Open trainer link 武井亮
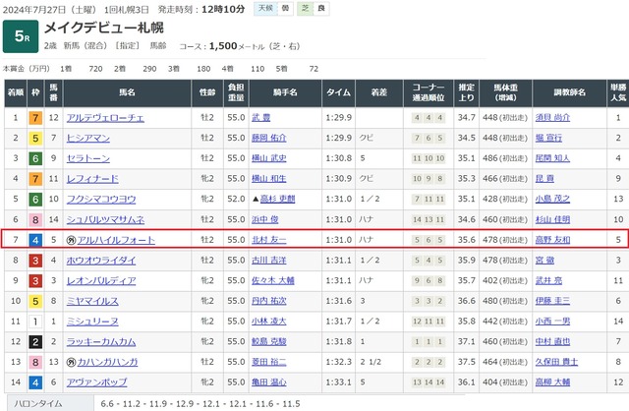629x411 pixels. 548,280
